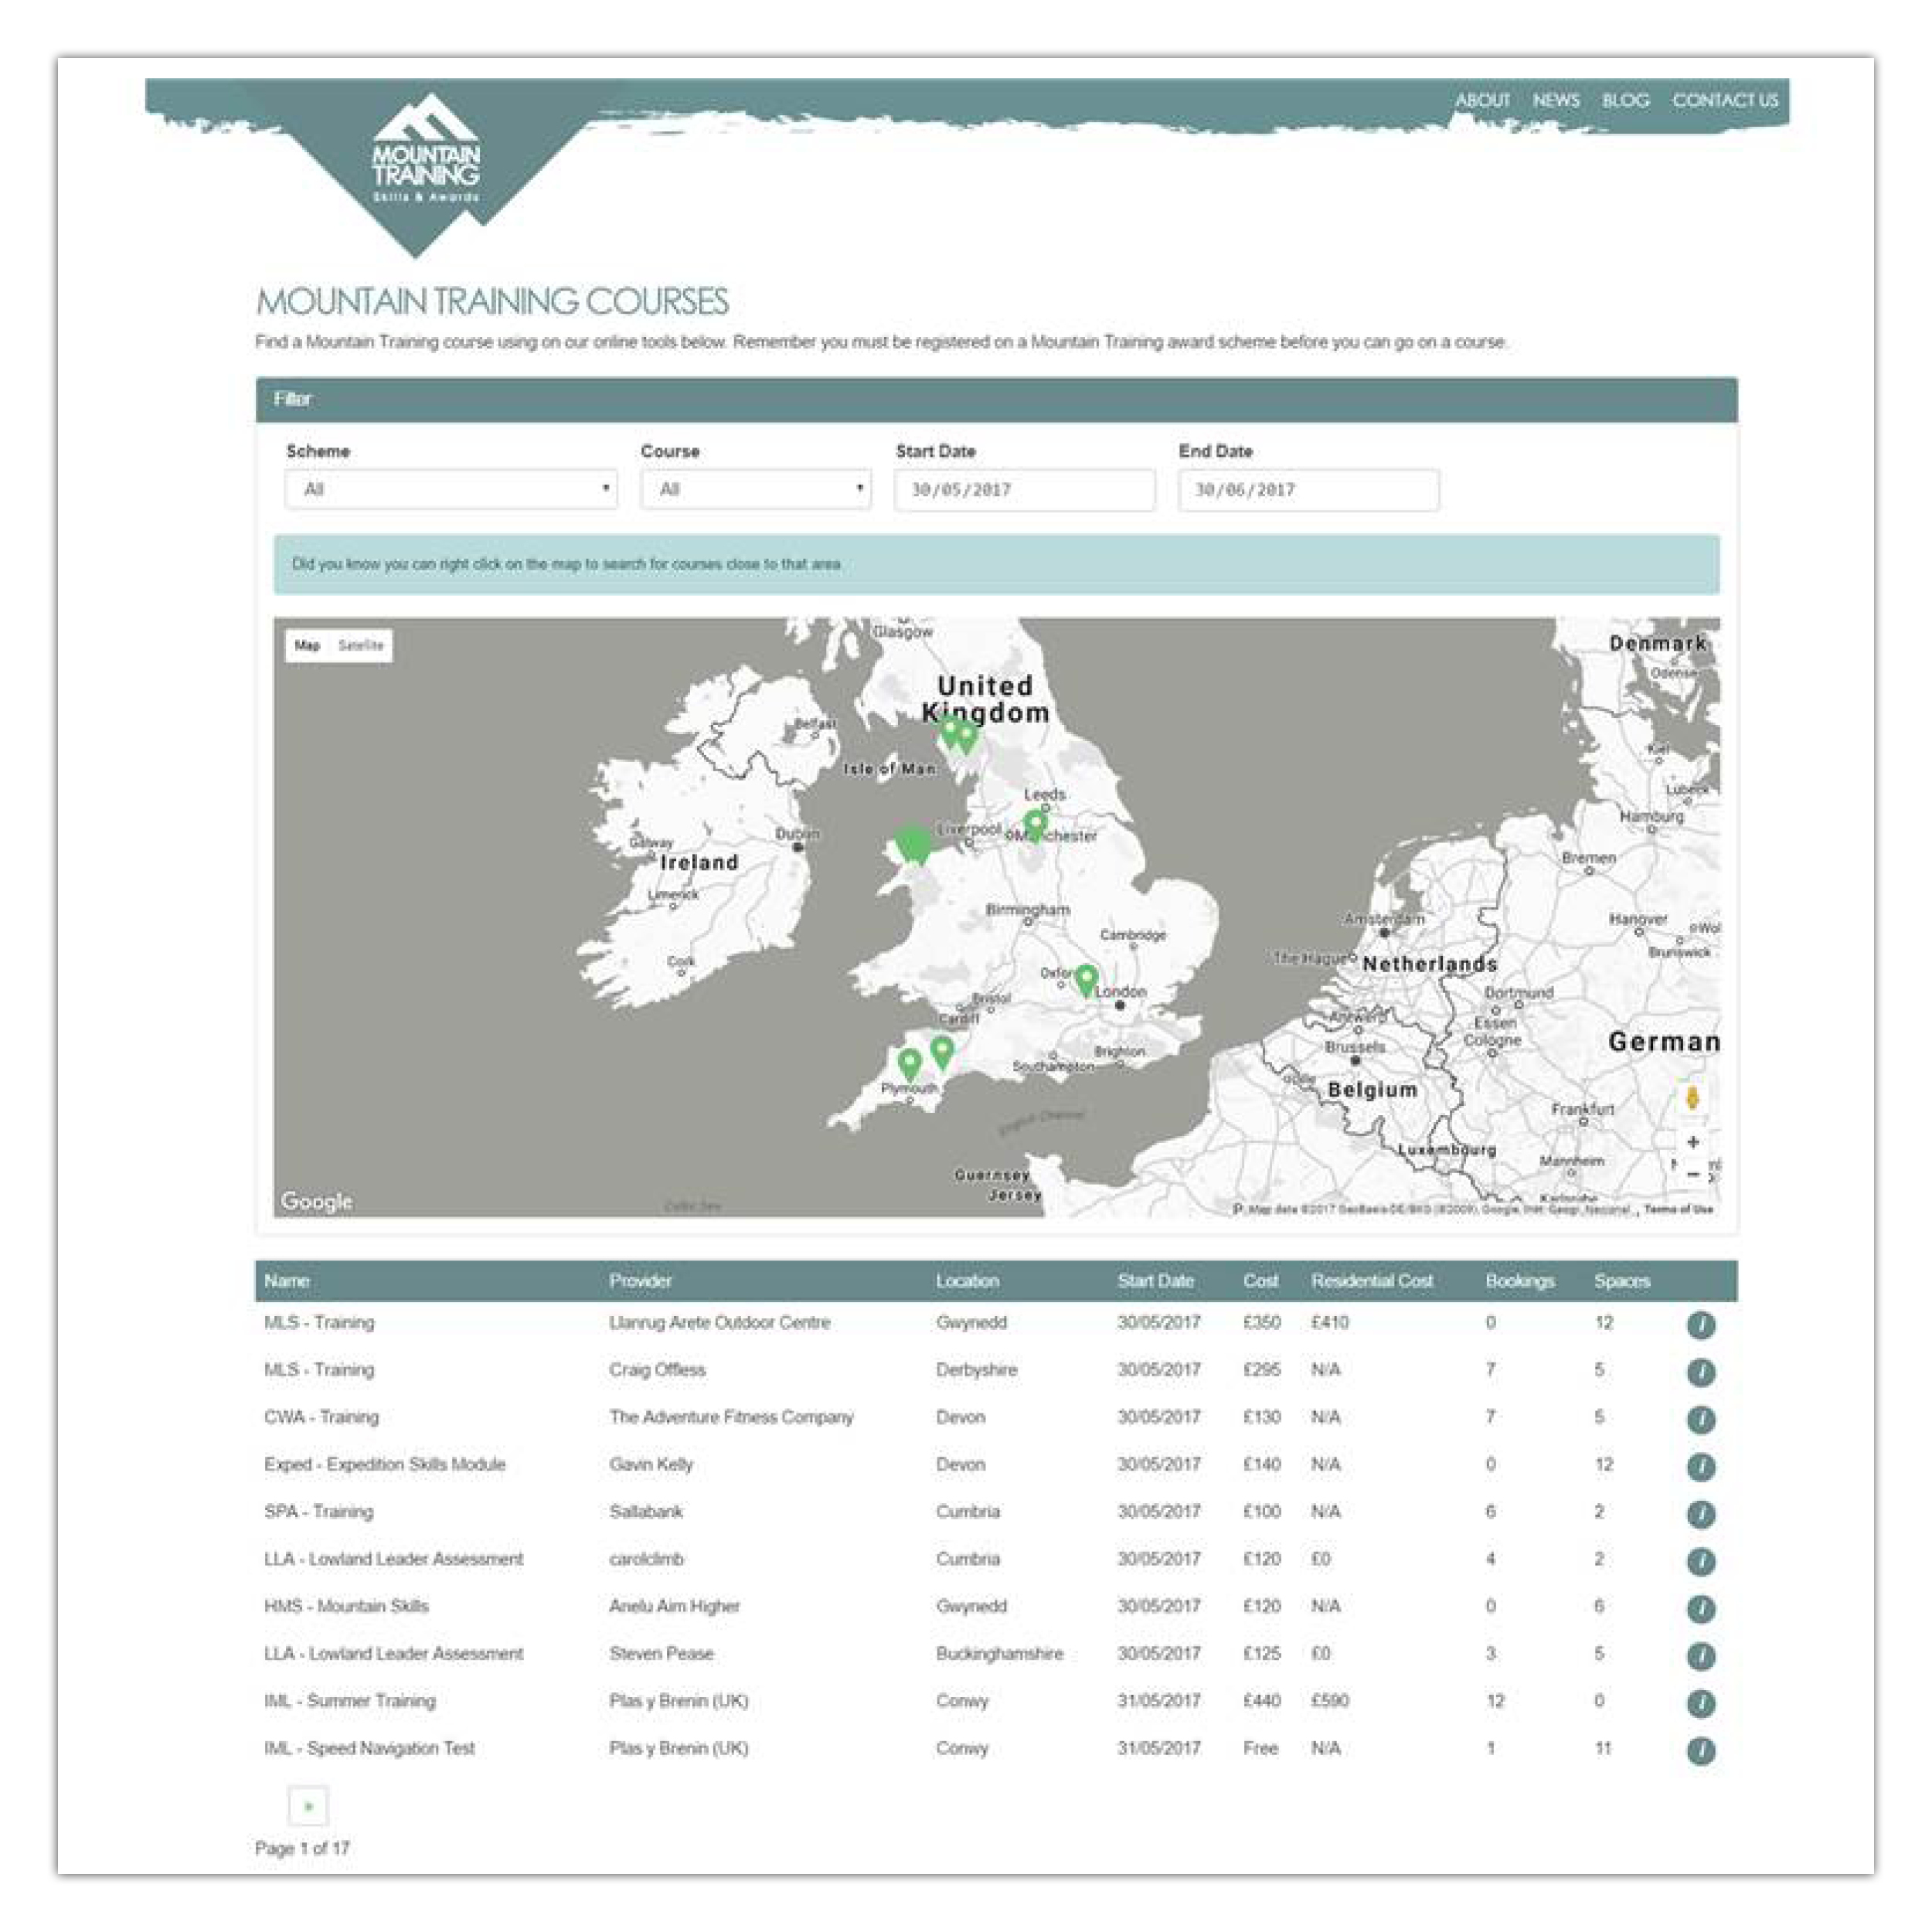Zoom in on the map
The width and height of the screenshot is (1932, 1932).
tap(1693, 1142)
